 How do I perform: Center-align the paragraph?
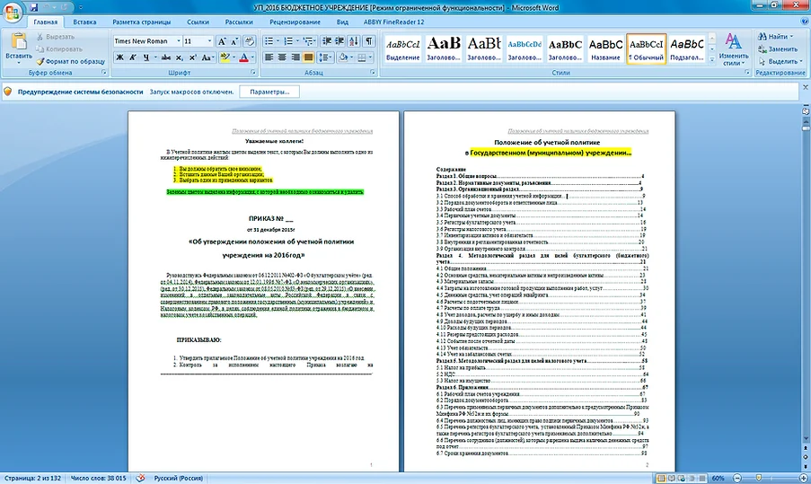[x=282, y=57]
